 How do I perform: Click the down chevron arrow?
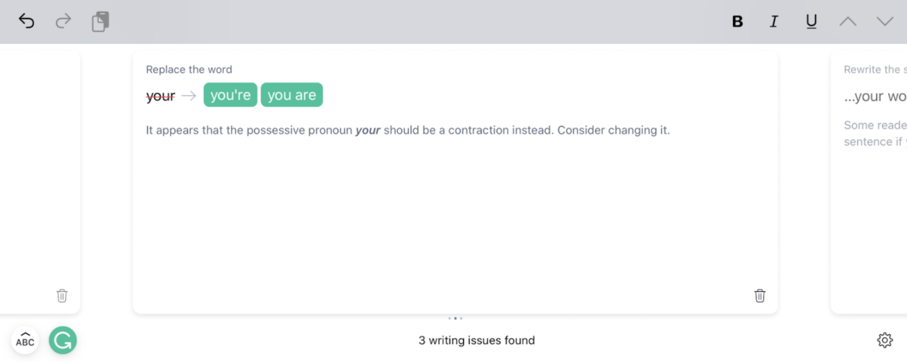[x=885, y=21]
